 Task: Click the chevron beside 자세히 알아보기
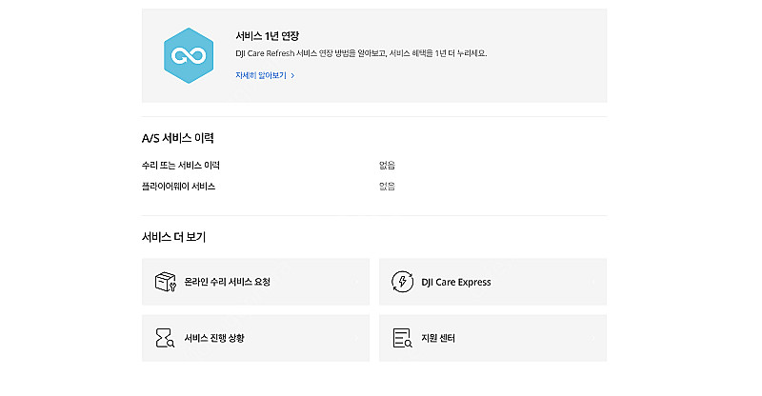pyautogui.click(x=292, y=76)
